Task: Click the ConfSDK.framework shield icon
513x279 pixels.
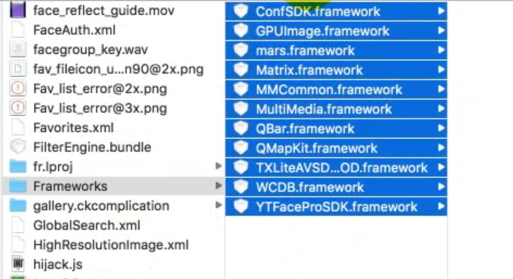Action: click(241, 11)
